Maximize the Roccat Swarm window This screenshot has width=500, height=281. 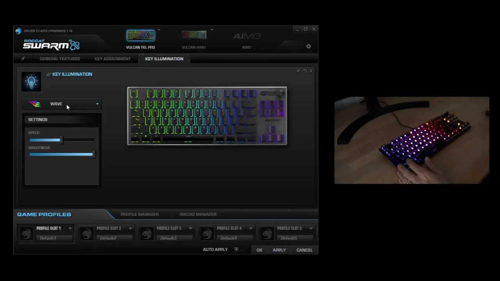pyautogui.click(x=305, y=29)
